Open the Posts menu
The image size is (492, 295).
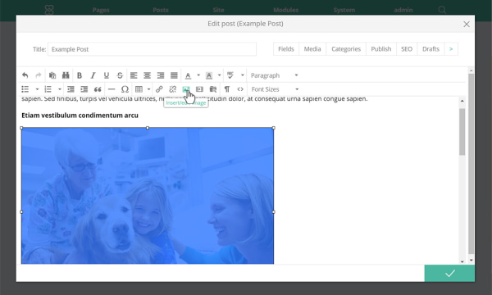[x=161, y=10]
